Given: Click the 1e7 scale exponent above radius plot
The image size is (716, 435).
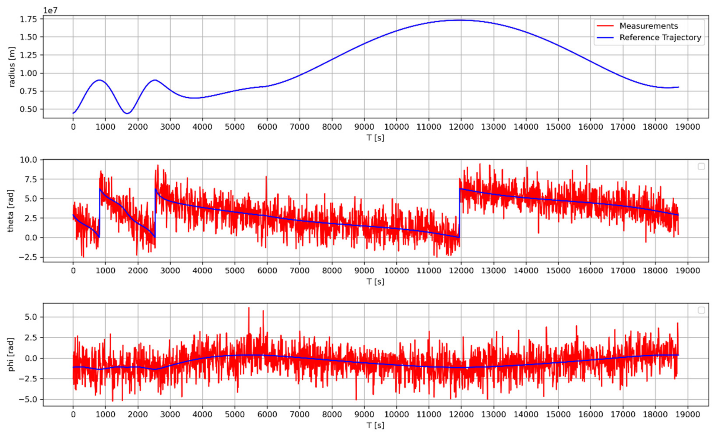Looking at the screenshot, I should coord(50,10).
